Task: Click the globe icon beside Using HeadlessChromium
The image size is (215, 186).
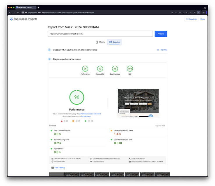Action: pyautogui.click(x=130, y=162)
